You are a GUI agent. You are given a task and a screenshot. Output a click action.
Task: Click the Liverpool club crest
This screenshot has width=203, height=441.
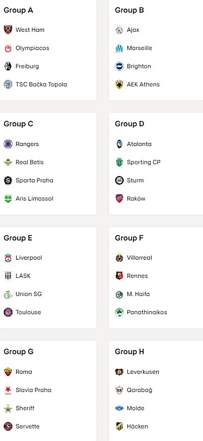pyautogui.click(x=8, y=258)
